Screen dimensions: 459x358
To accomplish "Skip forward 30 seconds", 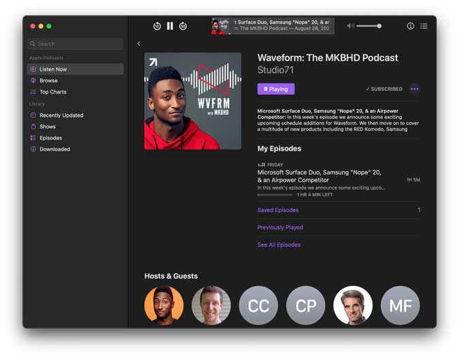I will [183, 26].
